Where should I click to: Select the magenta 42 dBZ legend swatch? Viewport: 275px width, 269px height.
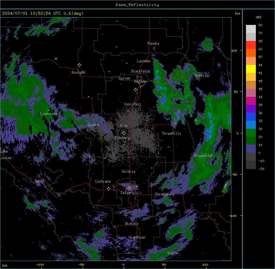251,101
